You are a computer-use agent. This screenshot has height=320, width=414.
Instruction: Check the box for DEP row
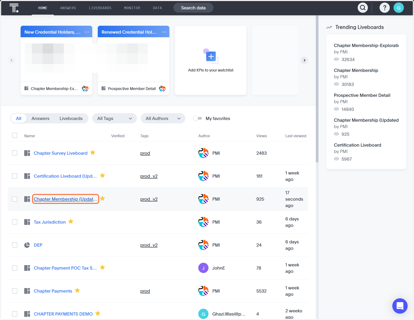coord(14,245)
